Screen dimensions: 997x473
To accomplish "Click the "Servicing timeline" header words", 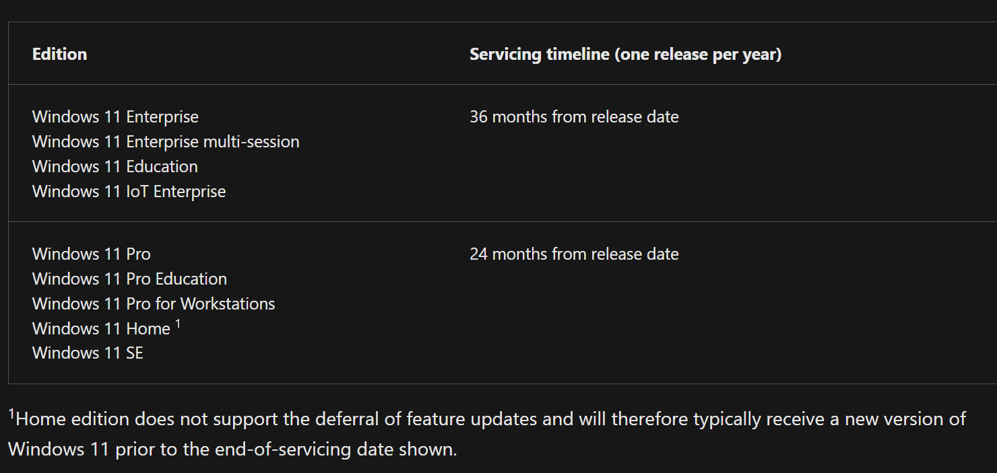I will point(539,54).
